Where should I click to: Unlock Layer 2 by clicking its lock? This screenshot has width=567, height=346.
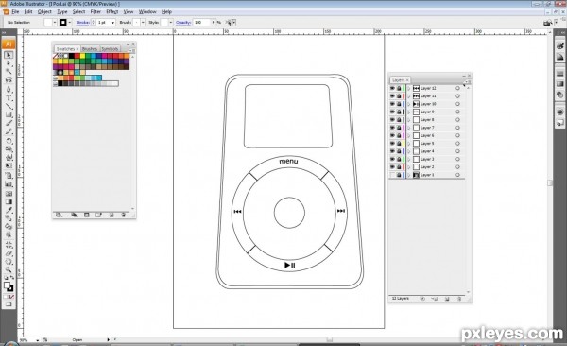[399, 166]
